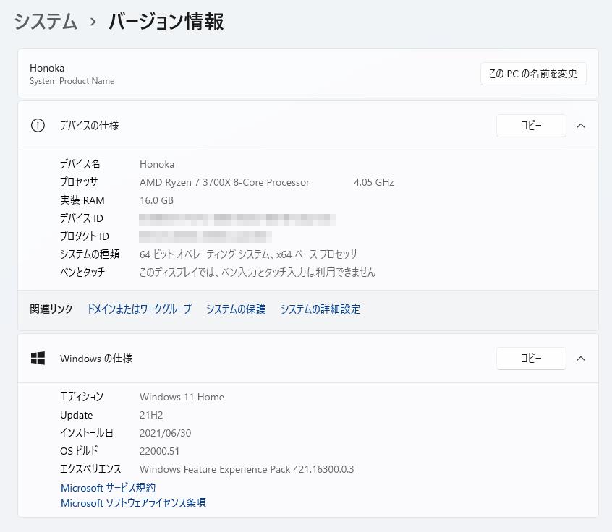Click install date 2021/06/30

[166, 433]
